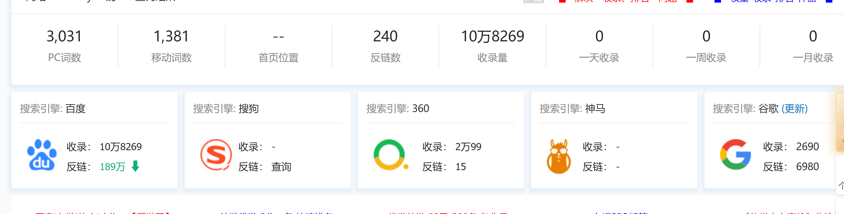Click the 一周收录 label
844x214 pixels.
tap(706, 57)
